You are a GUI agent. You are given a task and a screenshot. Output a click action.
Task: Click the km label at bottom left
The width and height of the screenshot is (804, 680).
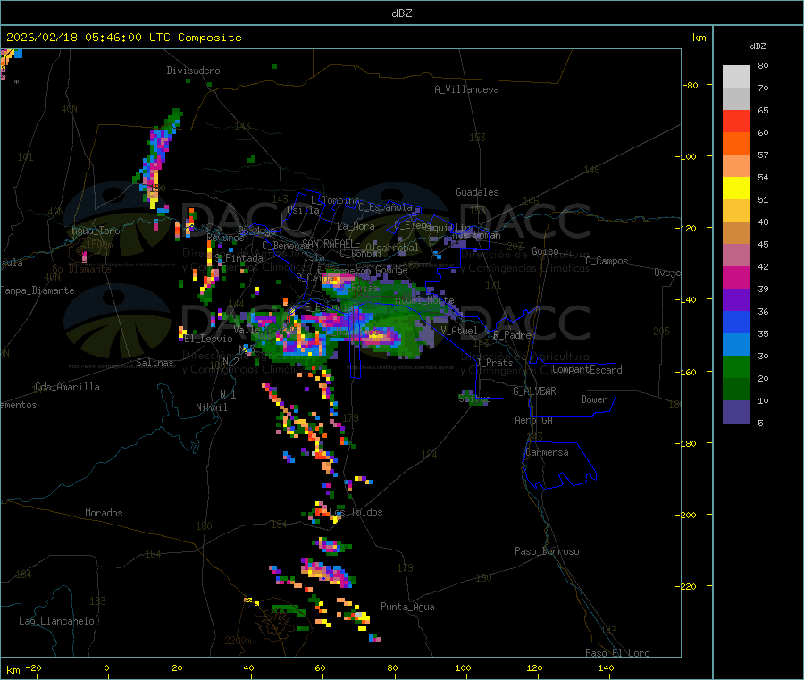coord(13,670)
